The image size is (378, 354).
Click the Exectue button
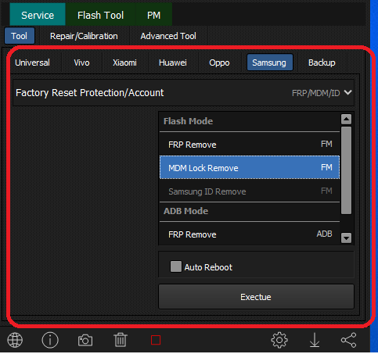[x=256, y=297]
